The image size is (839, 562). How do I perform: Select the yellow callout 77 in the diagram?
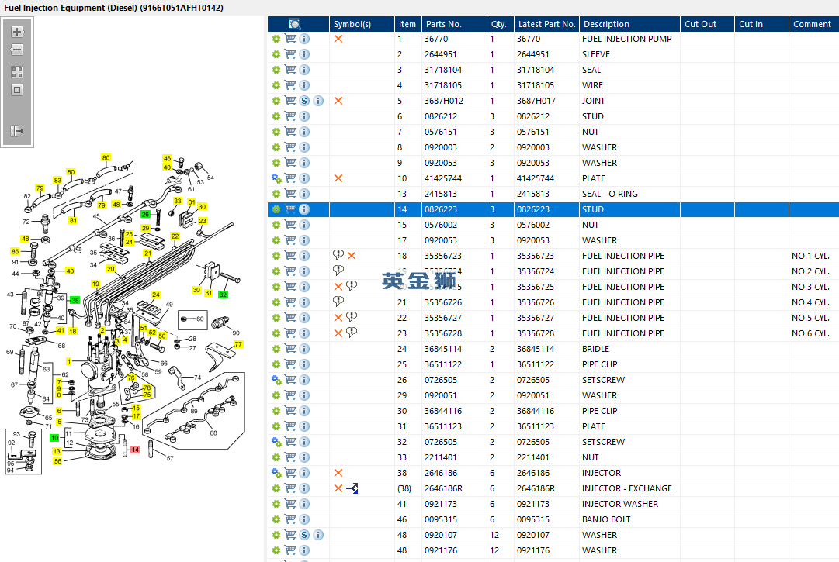238,344
